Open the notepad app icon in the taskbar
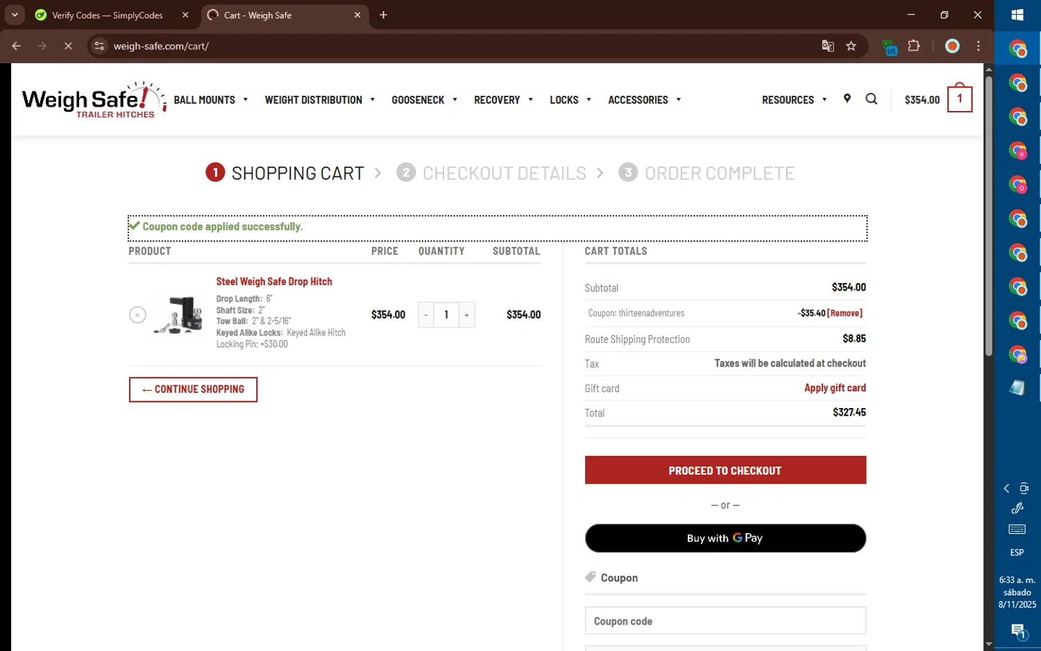 pyautogui.click(x=1017, y=388)
